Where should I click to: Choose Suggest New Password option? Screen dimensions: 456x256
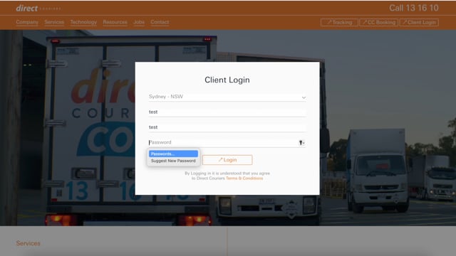pos(173,161)
